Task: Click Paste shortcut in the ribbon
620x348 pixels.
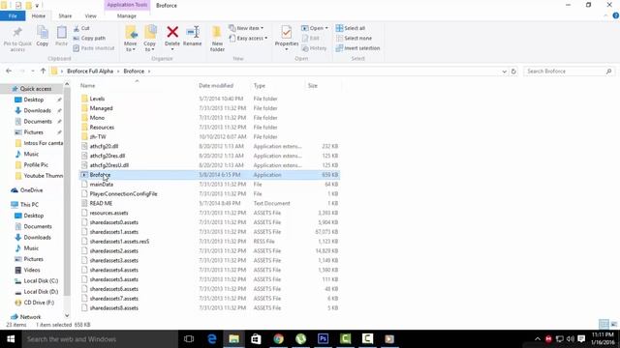Action: click(x=94, y=48)
